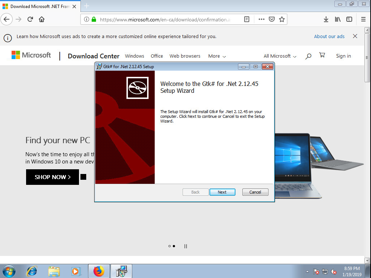Open the Office menu item

[x=157, y=56]
